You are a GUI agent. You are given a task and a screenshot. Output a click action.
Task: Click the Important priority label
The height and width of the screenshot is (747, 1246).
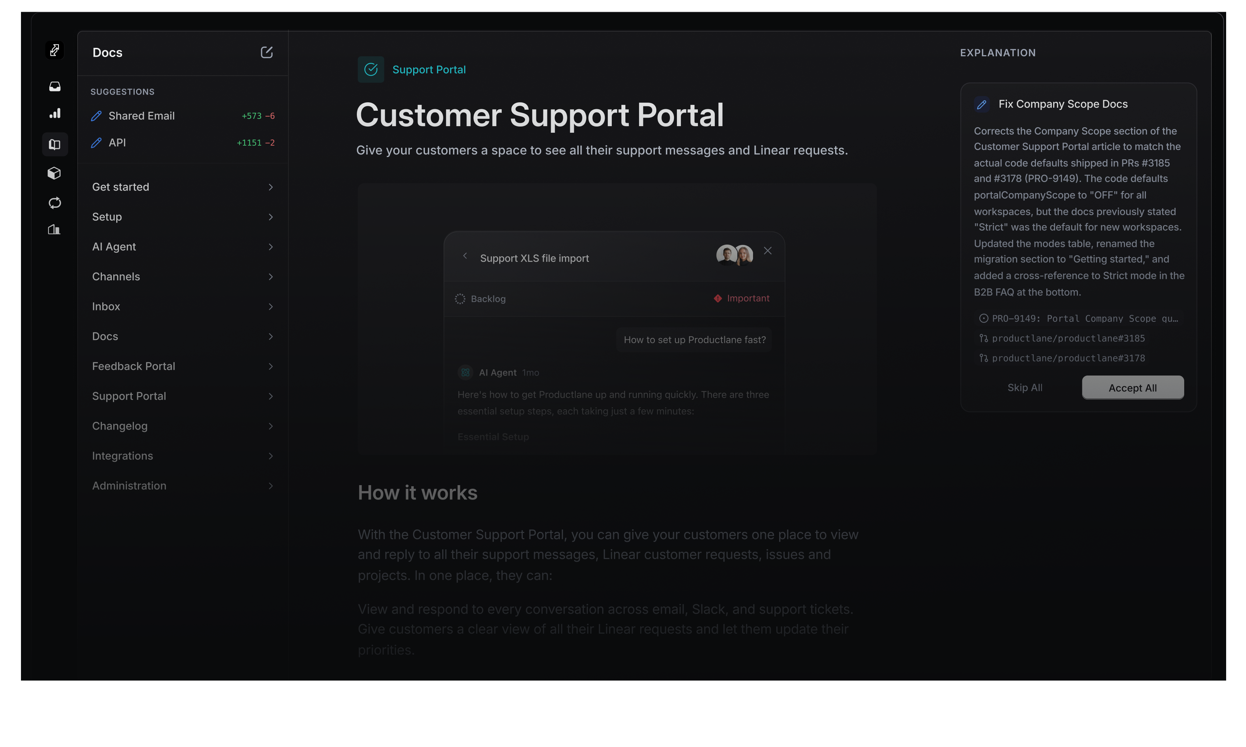748,299
